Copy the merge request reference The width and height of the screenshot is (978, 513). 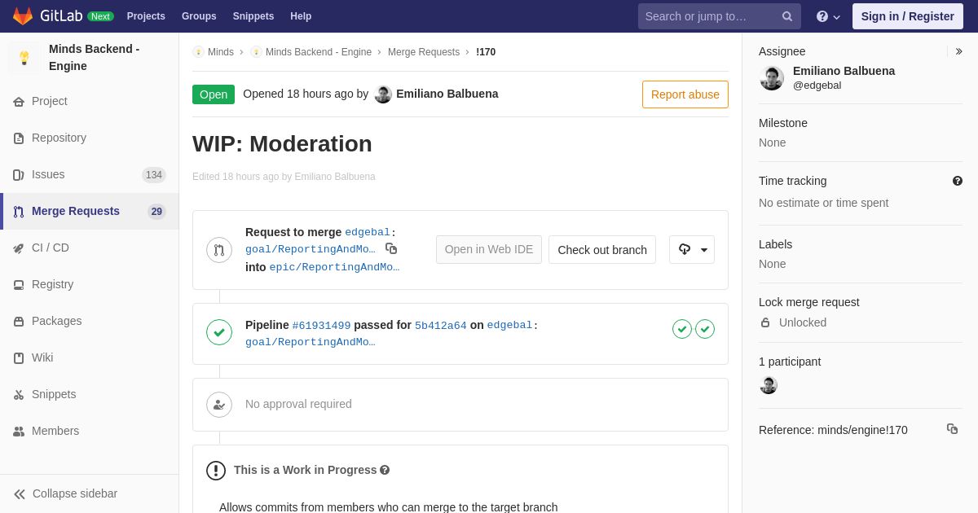(x=952, y=429)
